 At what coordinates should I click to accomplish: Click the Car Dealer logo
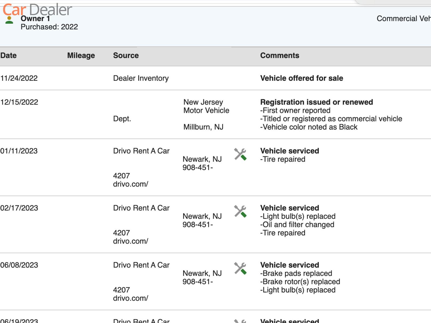click(x=37, y=10)
